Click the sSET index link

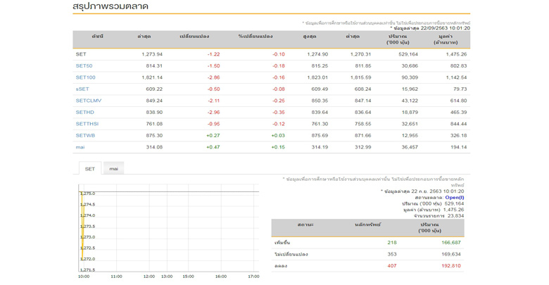tap(82, 89)
